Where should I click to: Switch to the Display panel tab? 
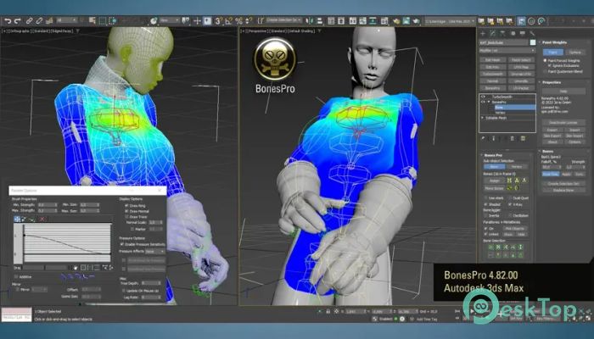523,34
